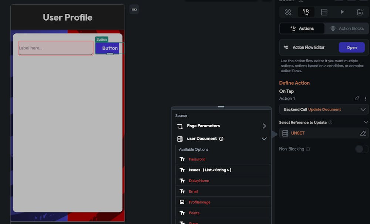Click info icon beside Select Reference to Update

(330, 122)
